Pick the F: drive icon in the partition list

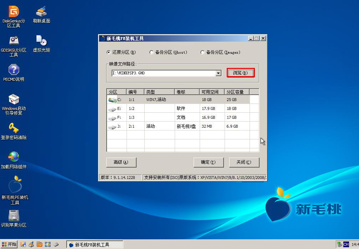point(112,118)
